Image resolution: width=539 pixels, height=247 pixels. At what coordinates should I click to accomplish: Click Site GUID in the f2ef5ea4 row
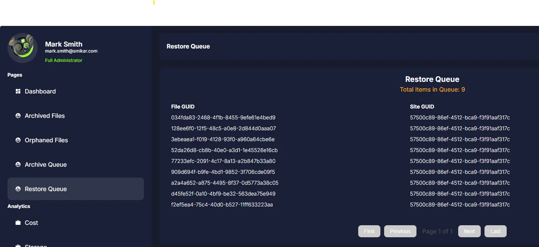click(460, 205)
